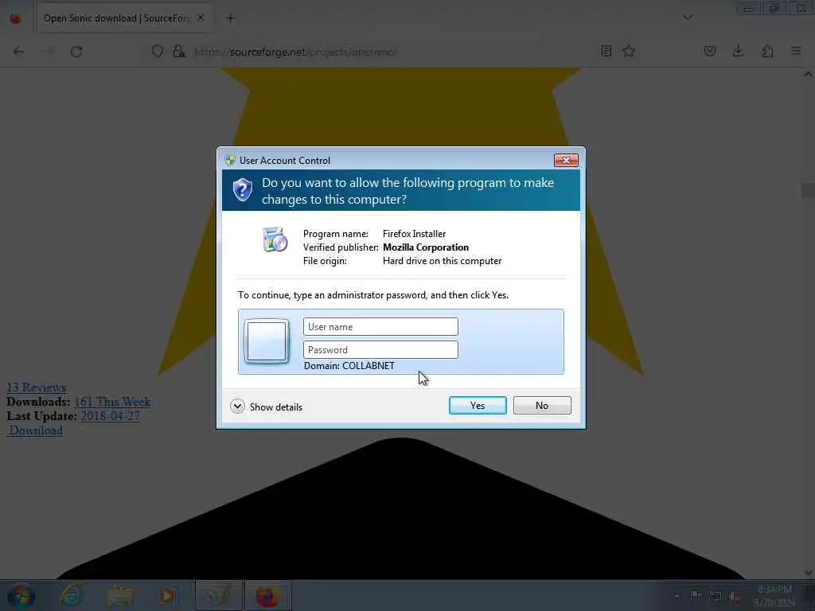Viewport: 815px width, 611px height.
Task: Show hidden tray icons arrow
Action: tap(677, 596)
